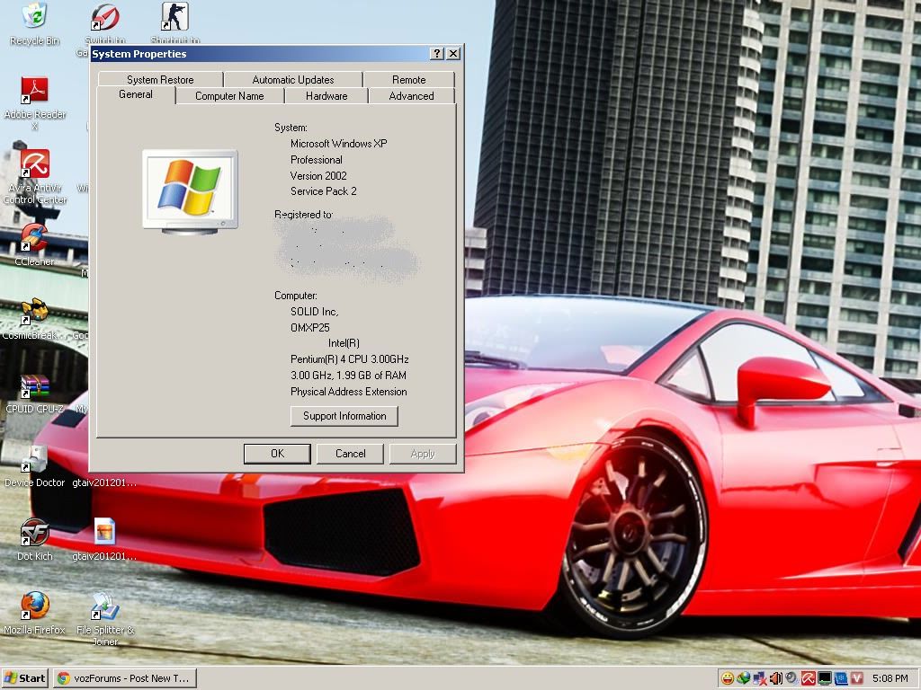
Task: Click the Support Information button
Action: pyautogui.click(x=344, y=416)
